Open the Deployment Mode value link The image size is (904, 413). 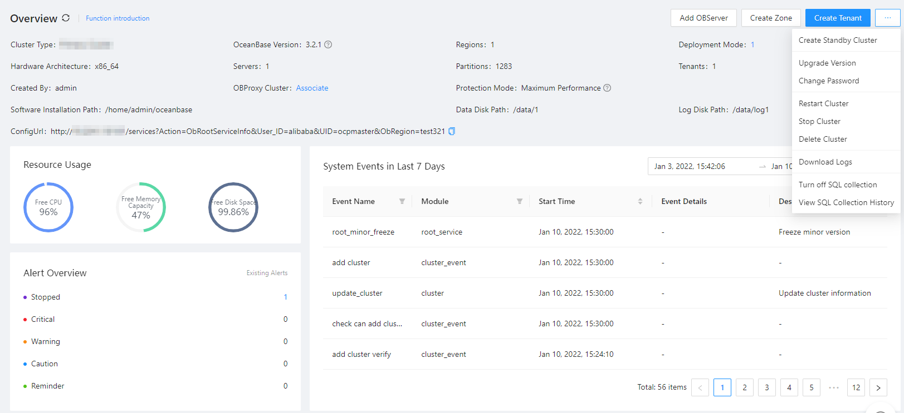[x=752, y=44]
